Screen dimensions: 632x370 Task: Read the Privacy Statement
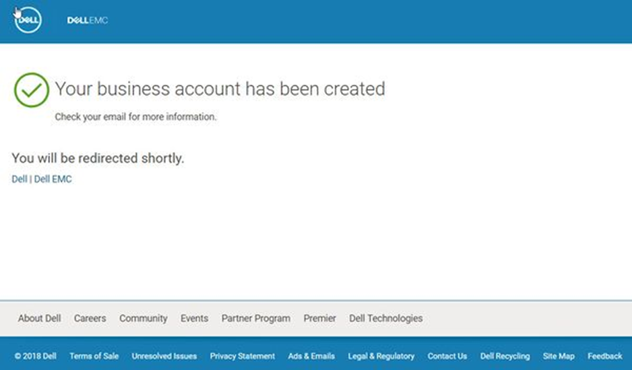click(243, 356)
